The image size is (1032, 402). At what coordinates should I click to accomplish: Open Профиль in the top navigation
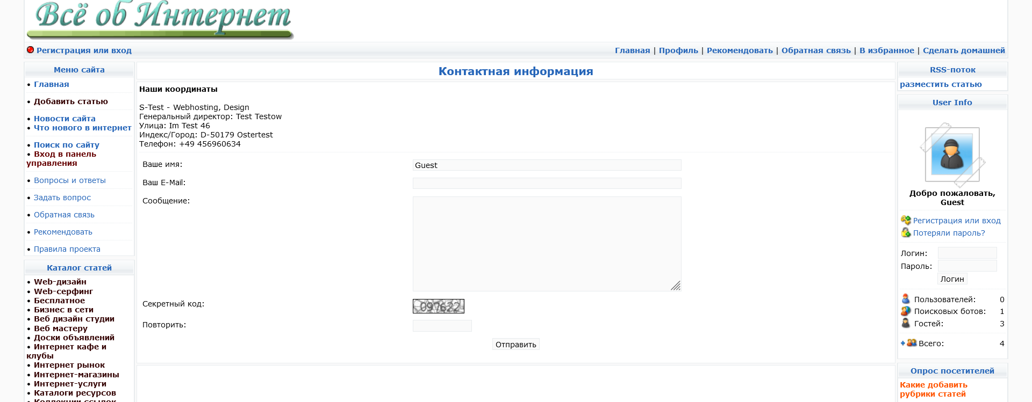point(678,50)
